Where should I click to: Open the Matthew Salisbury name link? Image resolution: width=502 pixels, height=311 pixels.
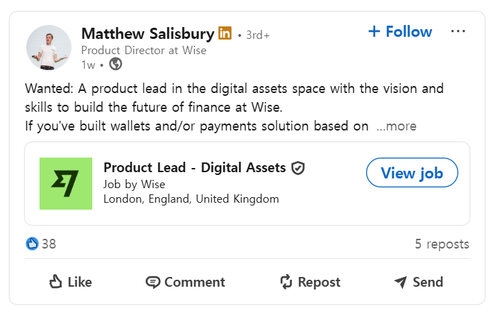click(x=146, y=33)
